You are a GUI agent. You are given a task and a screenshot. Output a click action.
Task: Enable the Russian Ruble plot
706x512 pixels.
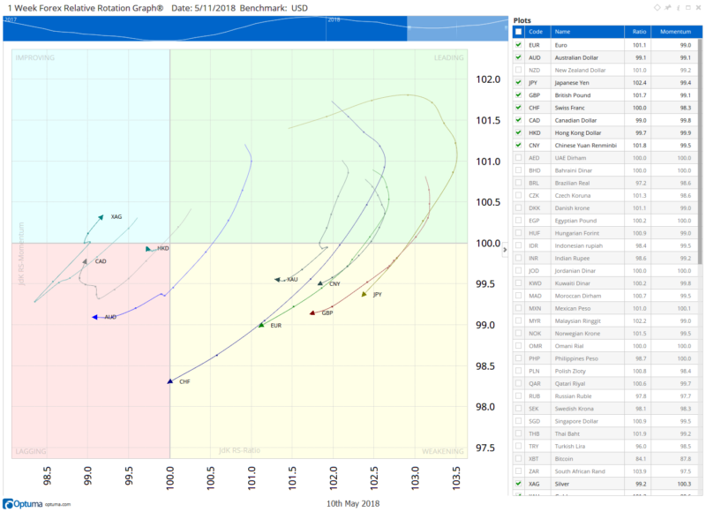tap(517, 395)
